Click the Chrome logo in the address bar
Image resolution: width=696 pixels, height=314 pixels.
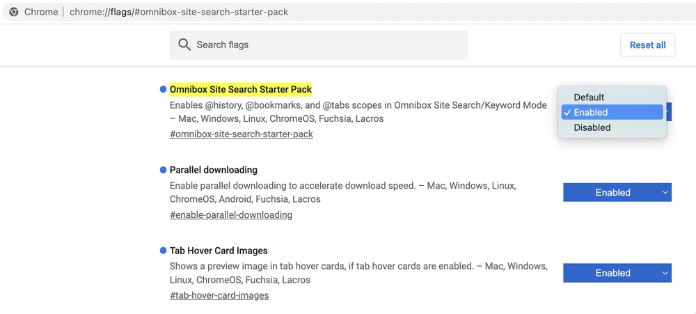(x=14, y=12)
